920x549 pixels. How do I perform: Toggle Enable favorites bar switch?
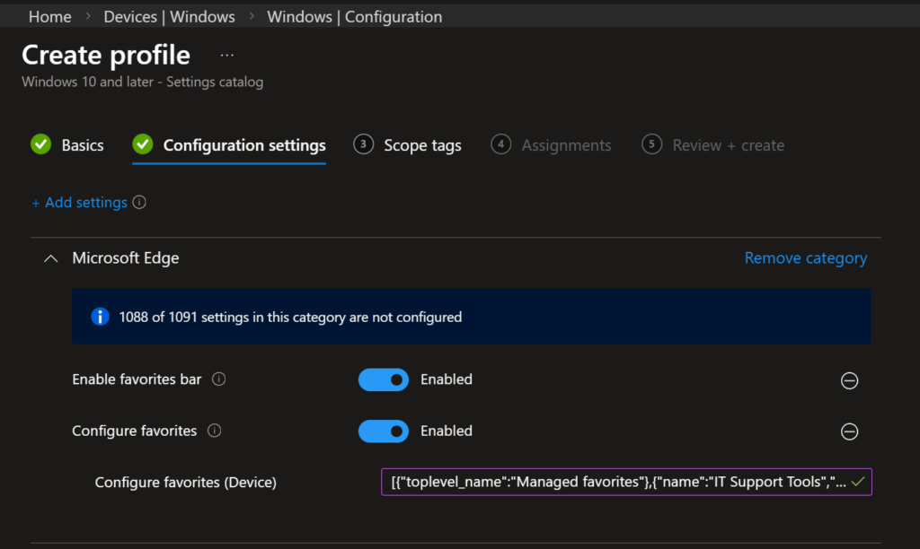click(383, 379)
